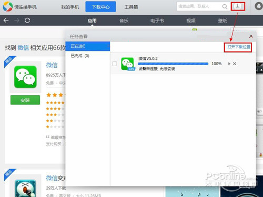
Task: Click the green 安装 button for 微信
Action: (x=25, y=100)
